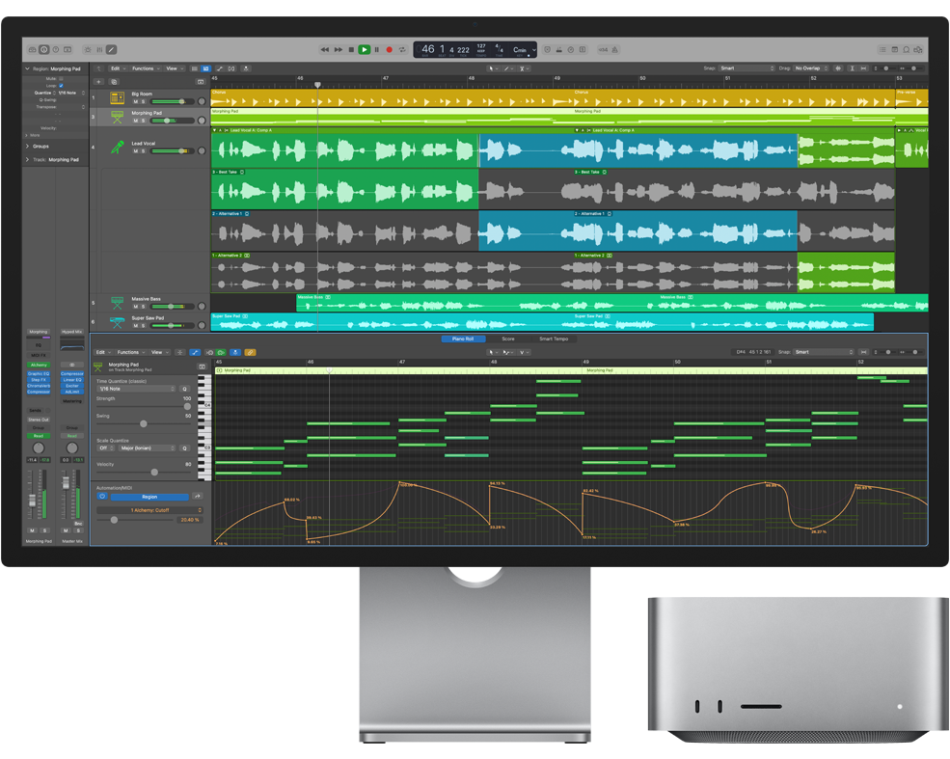Open the ChromaVerb effect slot
Viewport: 950px width, 759px height.
(39, 386)
